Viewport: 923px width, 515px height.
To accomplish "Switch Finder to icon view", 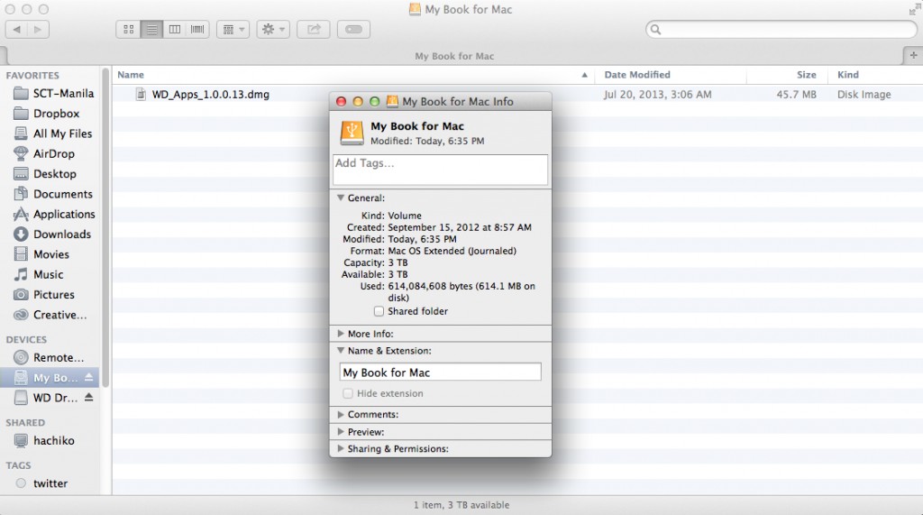I will point(129,30).
